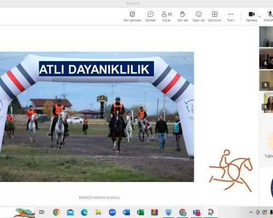Open the red scissors app in taskbar

[211, 212]
